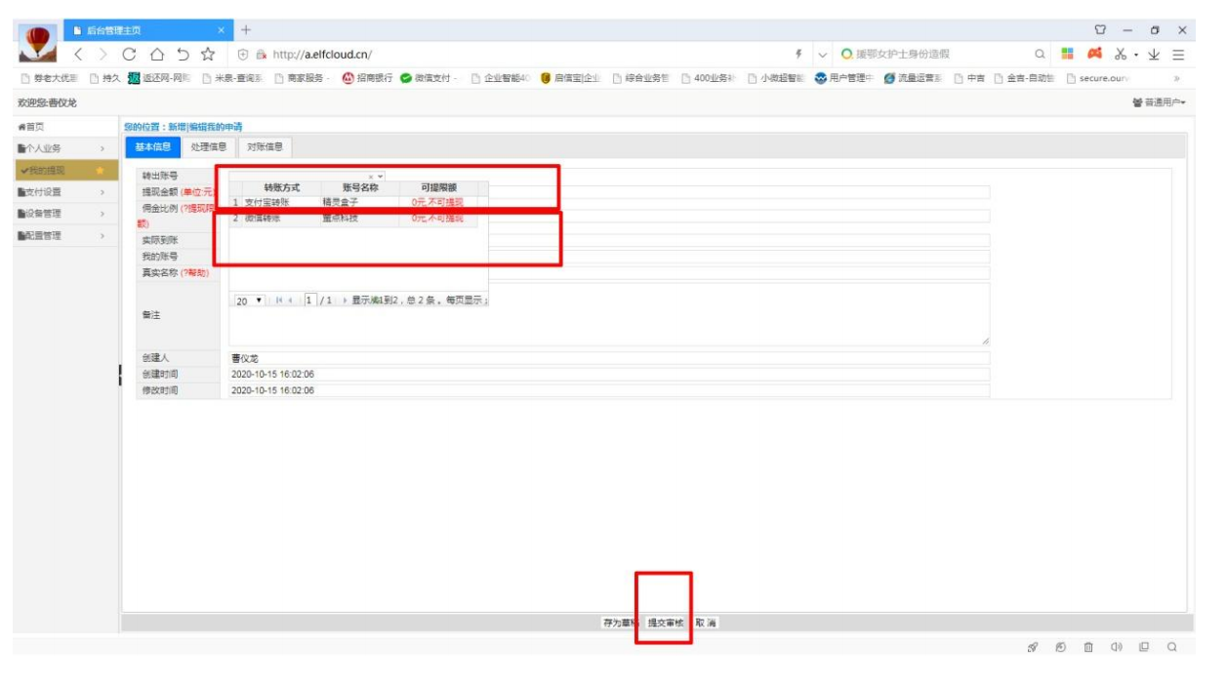Open the 招商银行 bookmark
The image size is (1227, 683).
[367, 79]
